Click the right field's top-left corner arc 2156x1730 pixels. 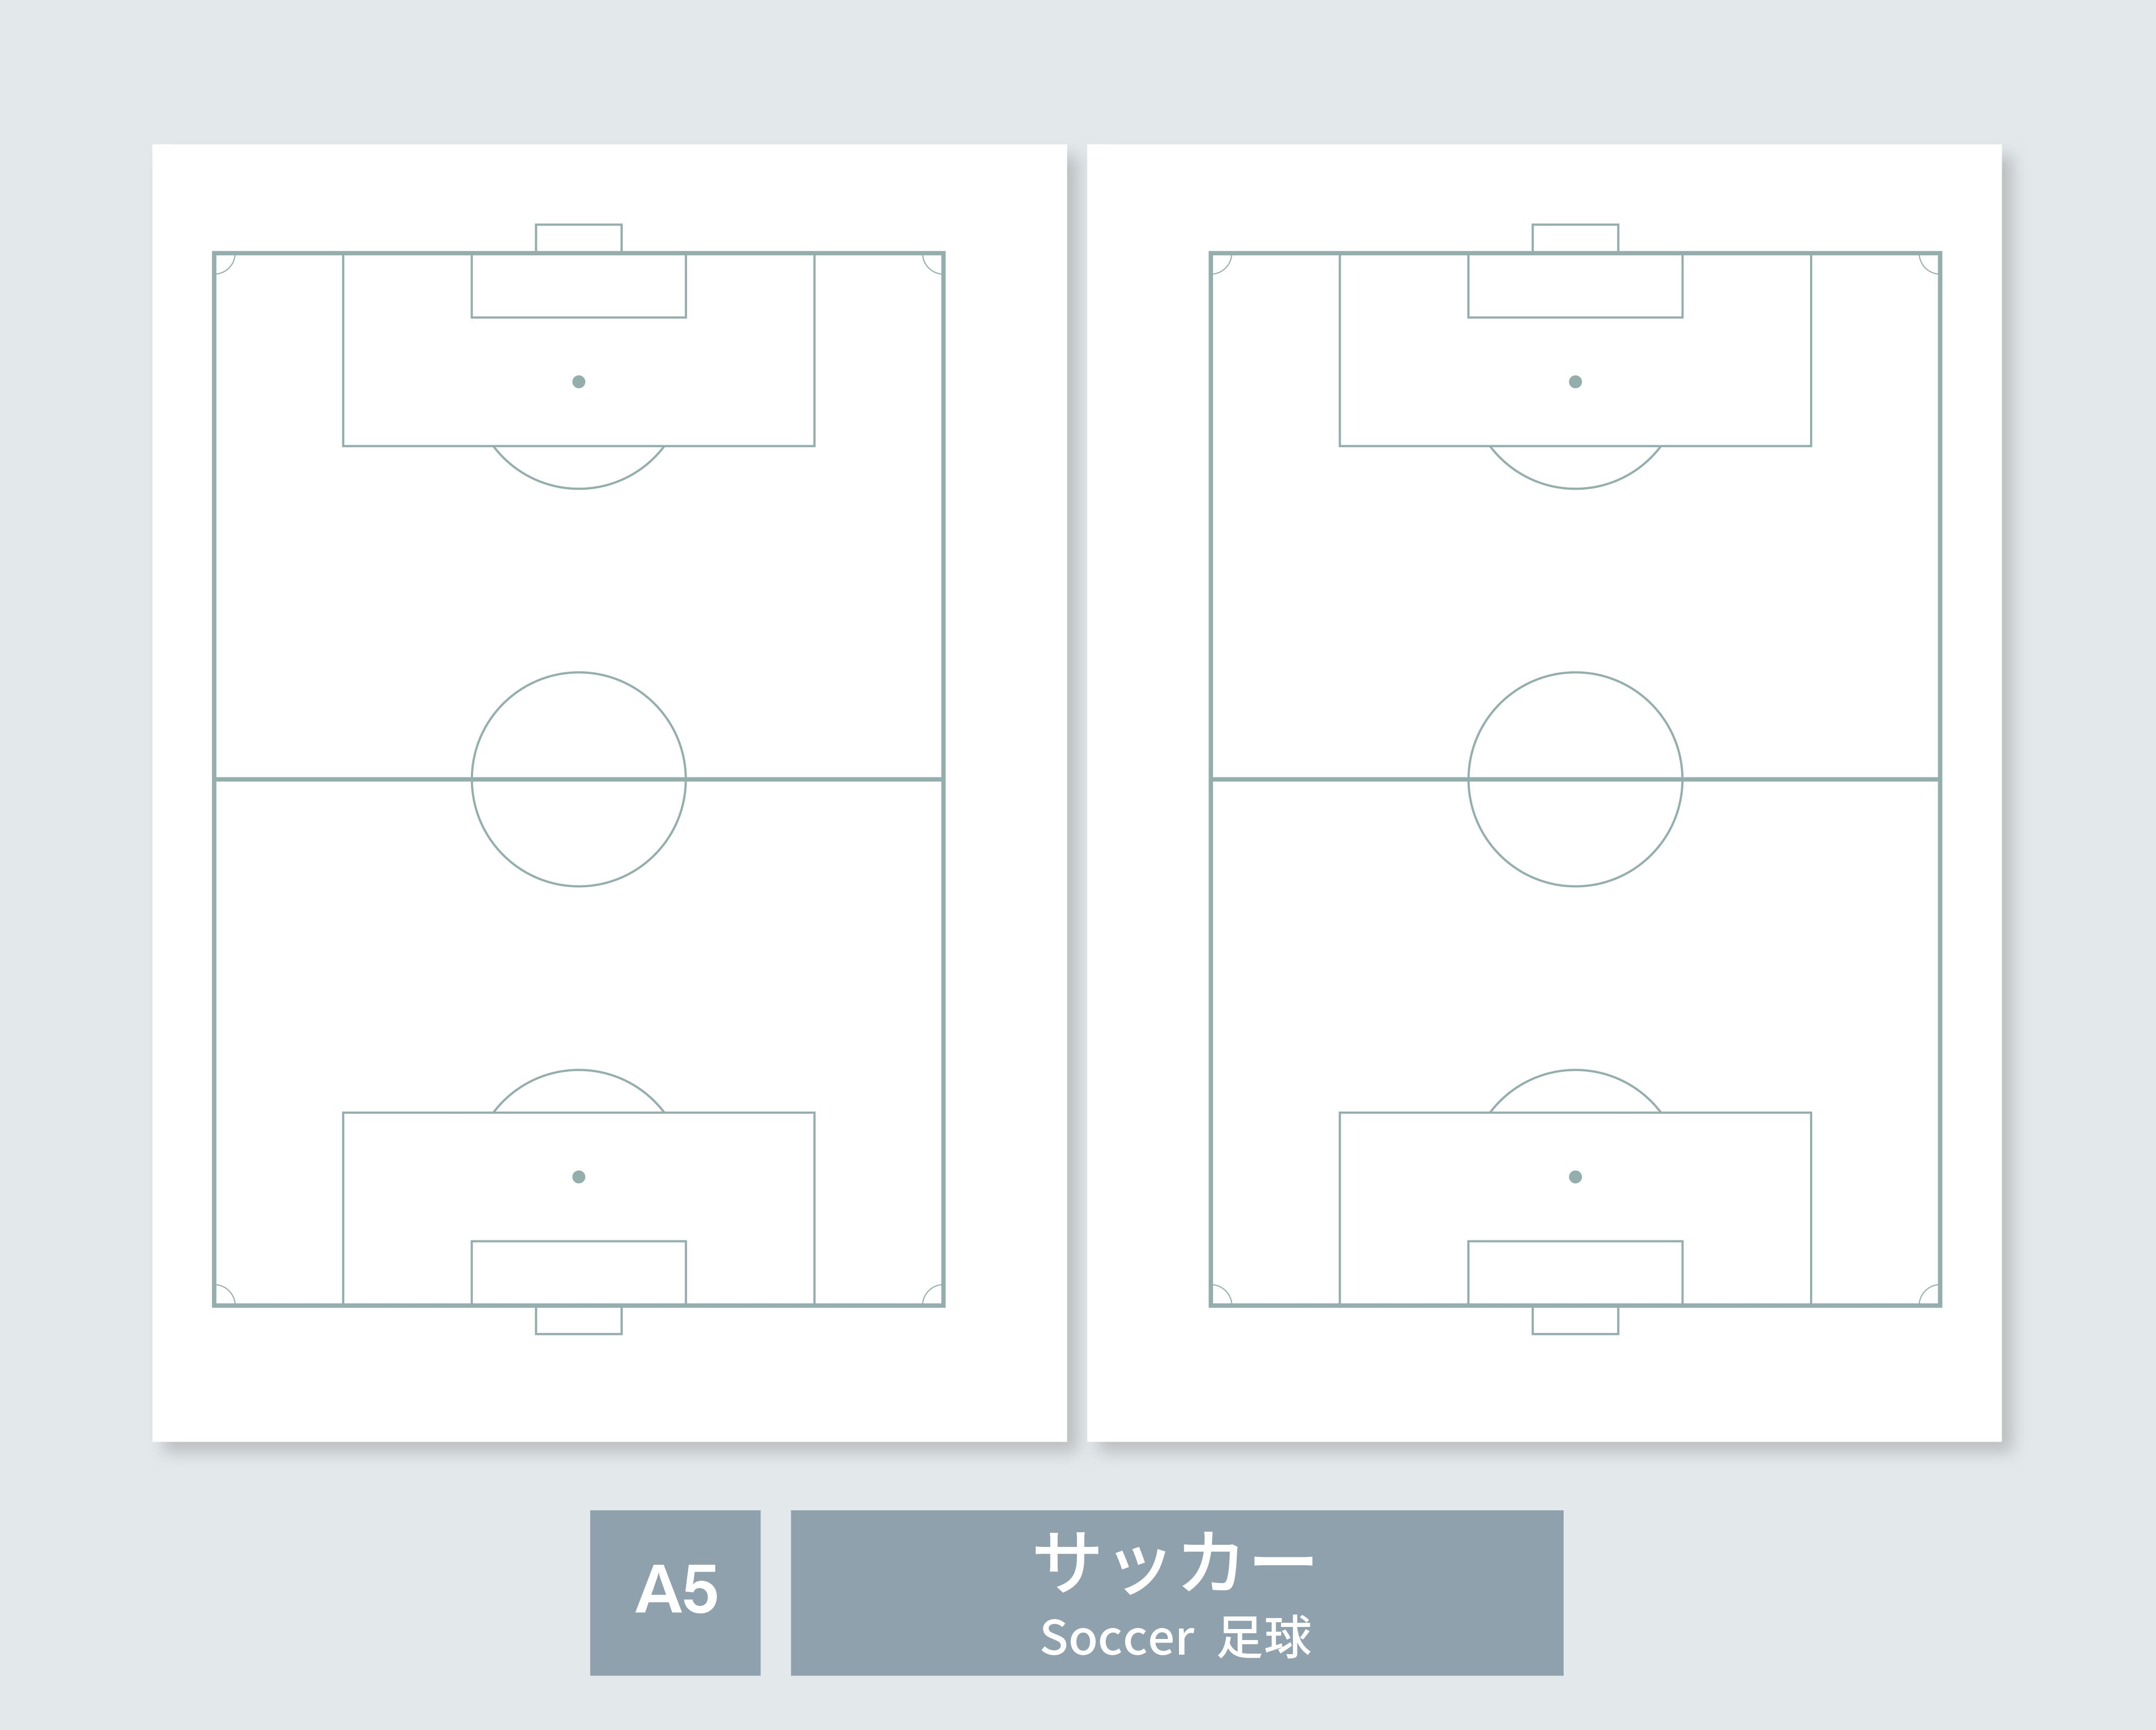[1221, 264]
